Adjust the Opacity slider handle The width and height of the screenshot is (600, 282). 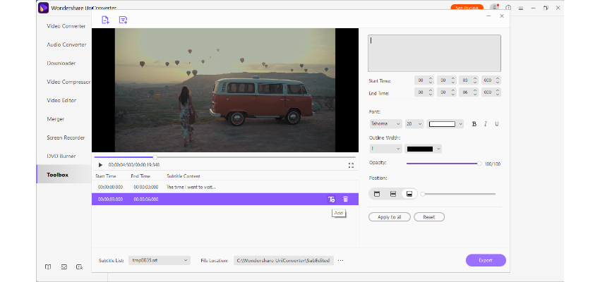[479, 164]
